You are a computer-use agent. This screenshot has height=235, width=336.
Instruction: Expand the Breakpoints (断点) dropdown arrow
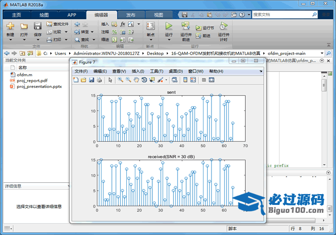151,40
